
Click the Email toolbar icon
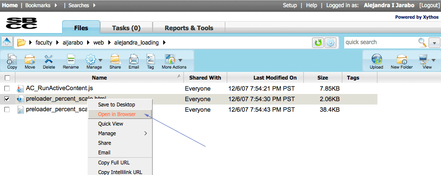133,59
